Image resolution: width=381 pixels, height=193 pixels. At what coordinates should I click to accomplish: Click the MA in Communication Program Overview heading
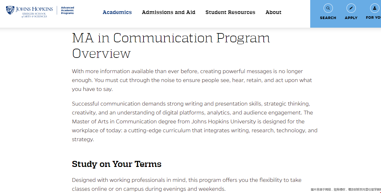(x=171, y=45)
